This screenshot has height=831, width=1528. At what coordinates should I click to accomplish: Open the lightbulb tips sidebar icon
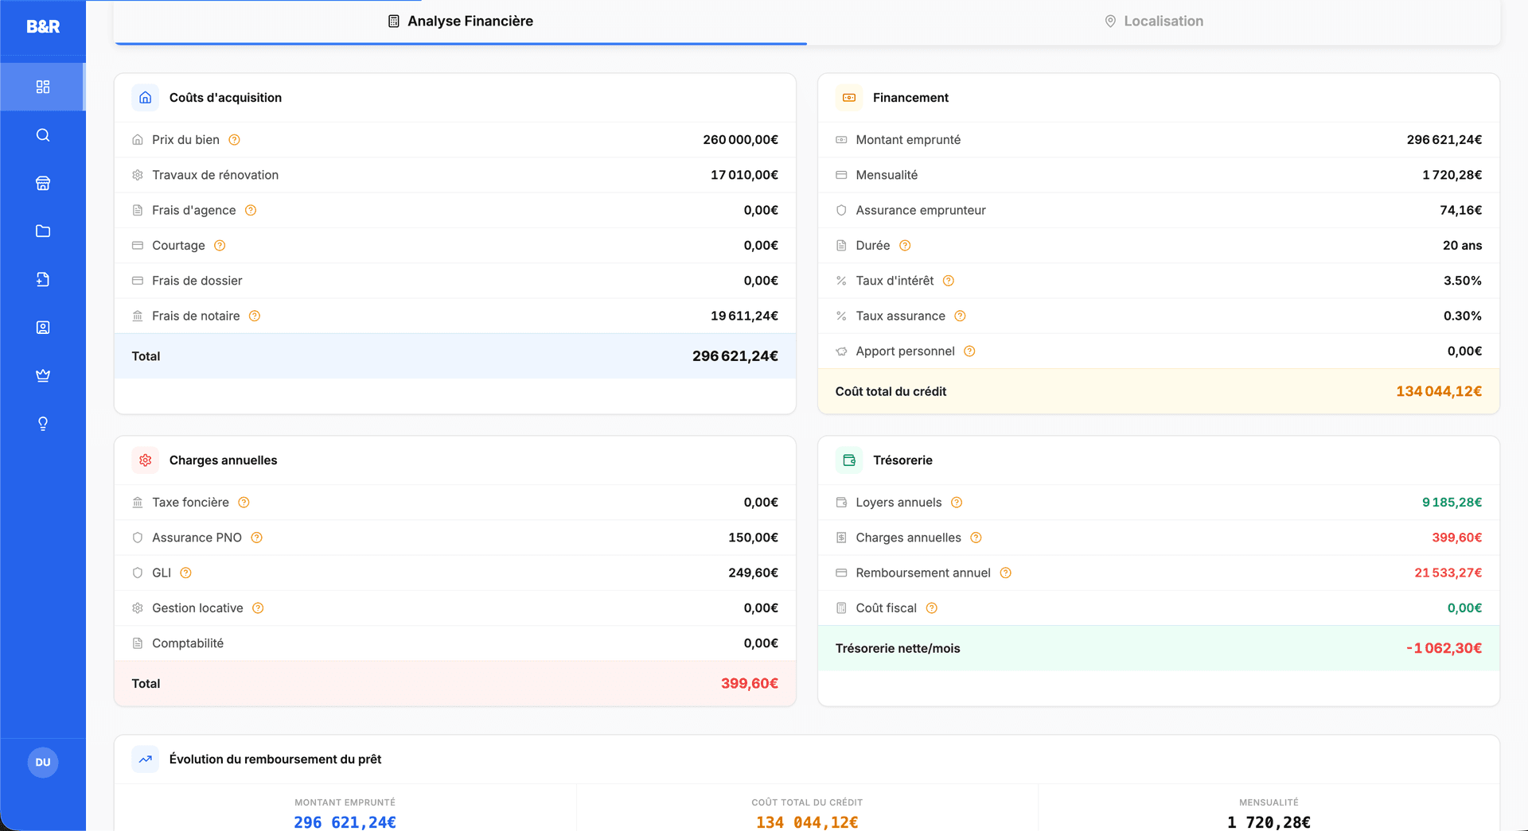(43, 424)
